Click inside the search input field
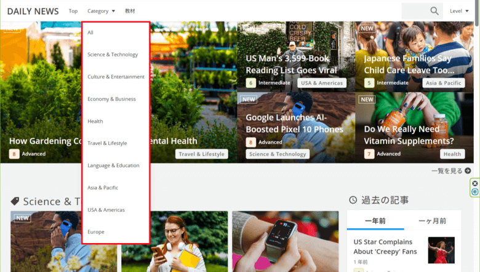 (414, 11)
